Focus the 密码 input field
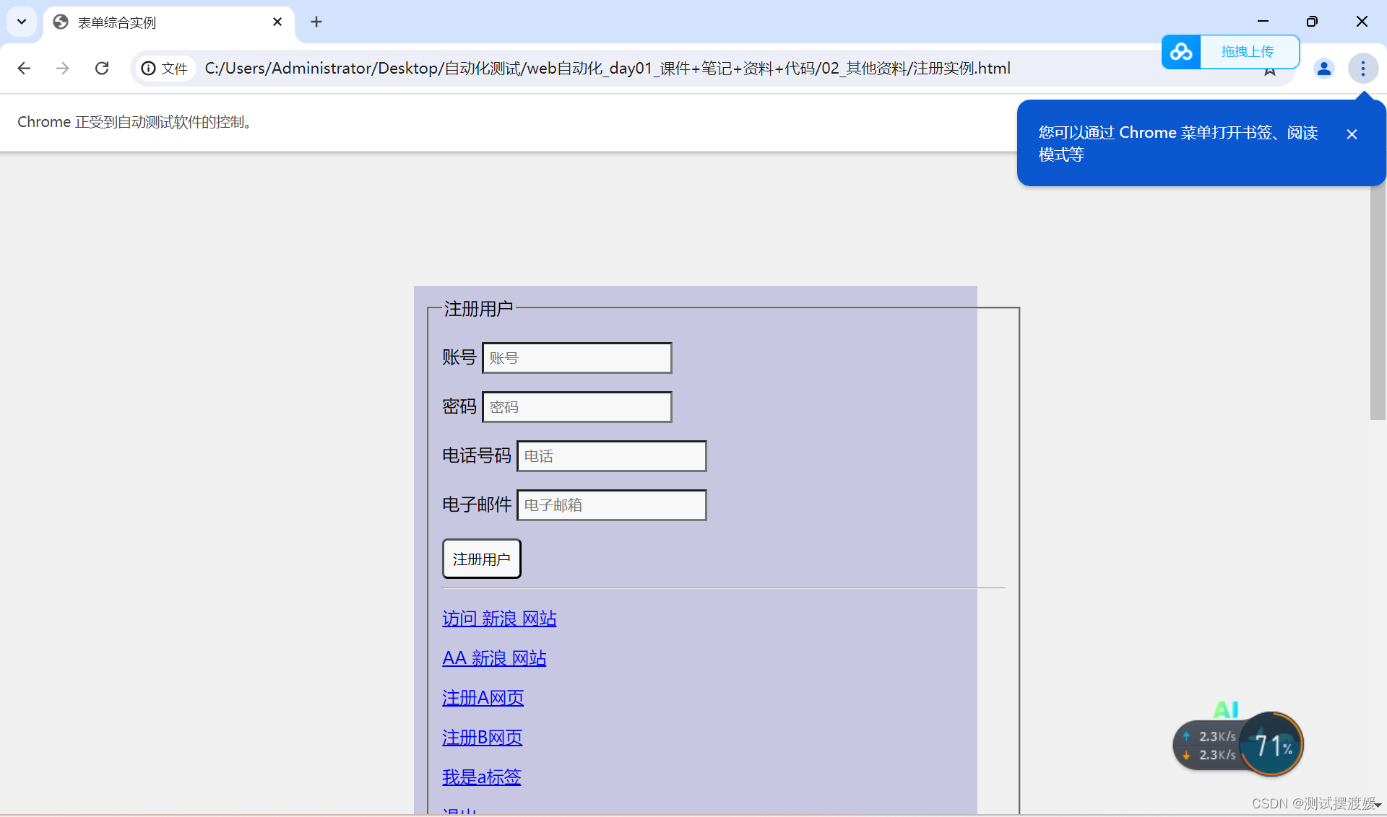 tap(576, 407)
